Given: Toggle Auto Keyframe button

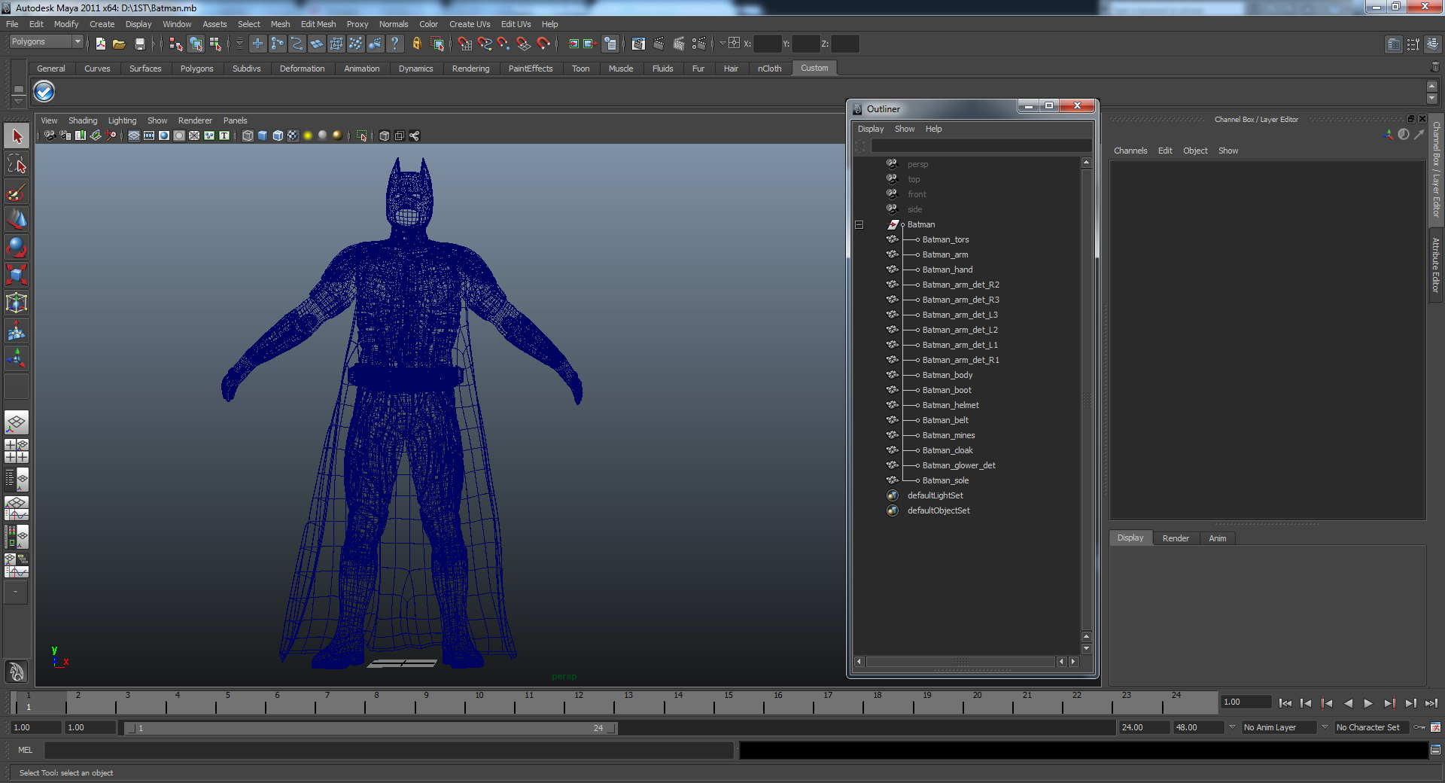Looking at the screenshot, I should 1419,727.
